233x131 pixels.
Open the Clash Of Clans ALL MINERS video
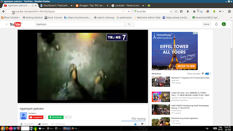(x=161, y=97)
